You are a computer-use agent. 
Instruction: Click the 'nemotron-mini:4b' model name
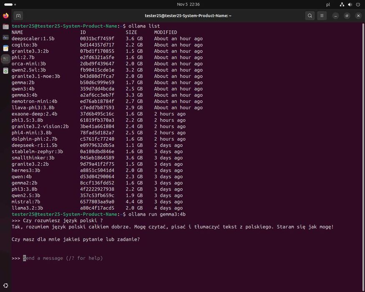click(35, 101)
